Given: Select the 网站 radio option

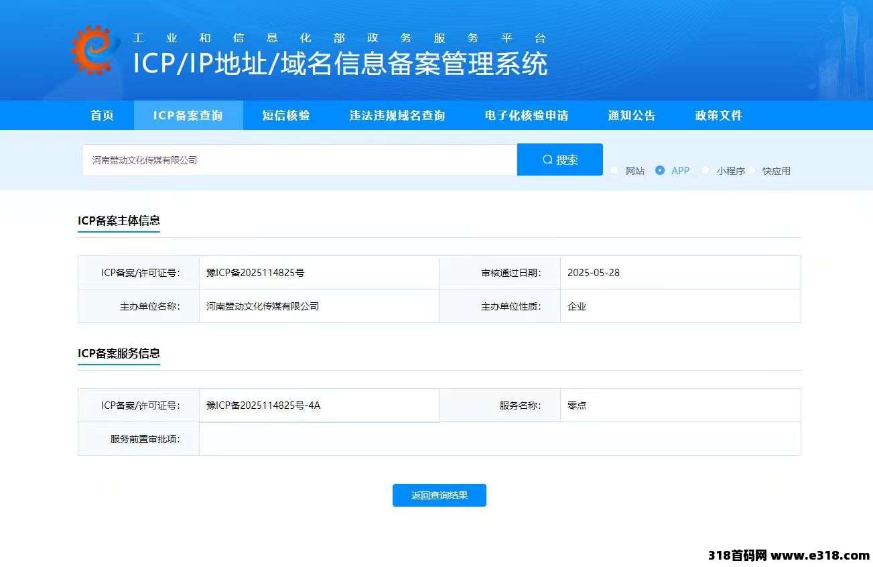Looking at the screenshot, I should (614, 170).
